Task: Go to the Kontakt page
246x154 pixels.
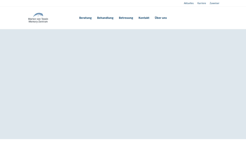Action: tap(144, 18)
